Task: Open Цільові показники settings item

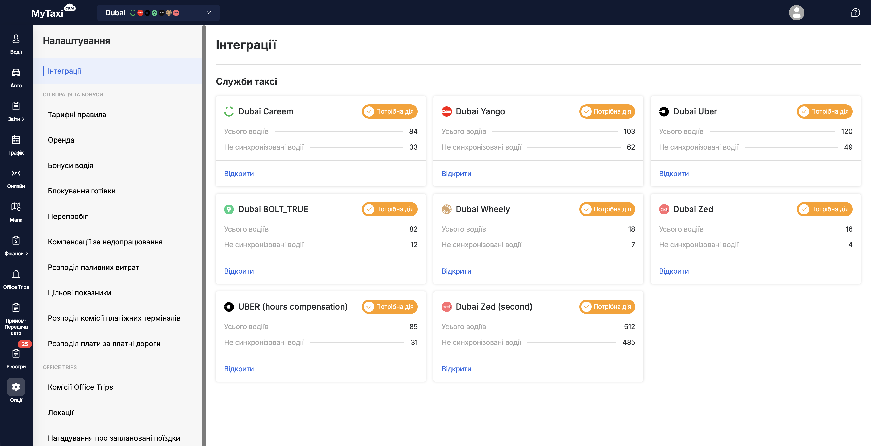Action: (x=117, y=293)
